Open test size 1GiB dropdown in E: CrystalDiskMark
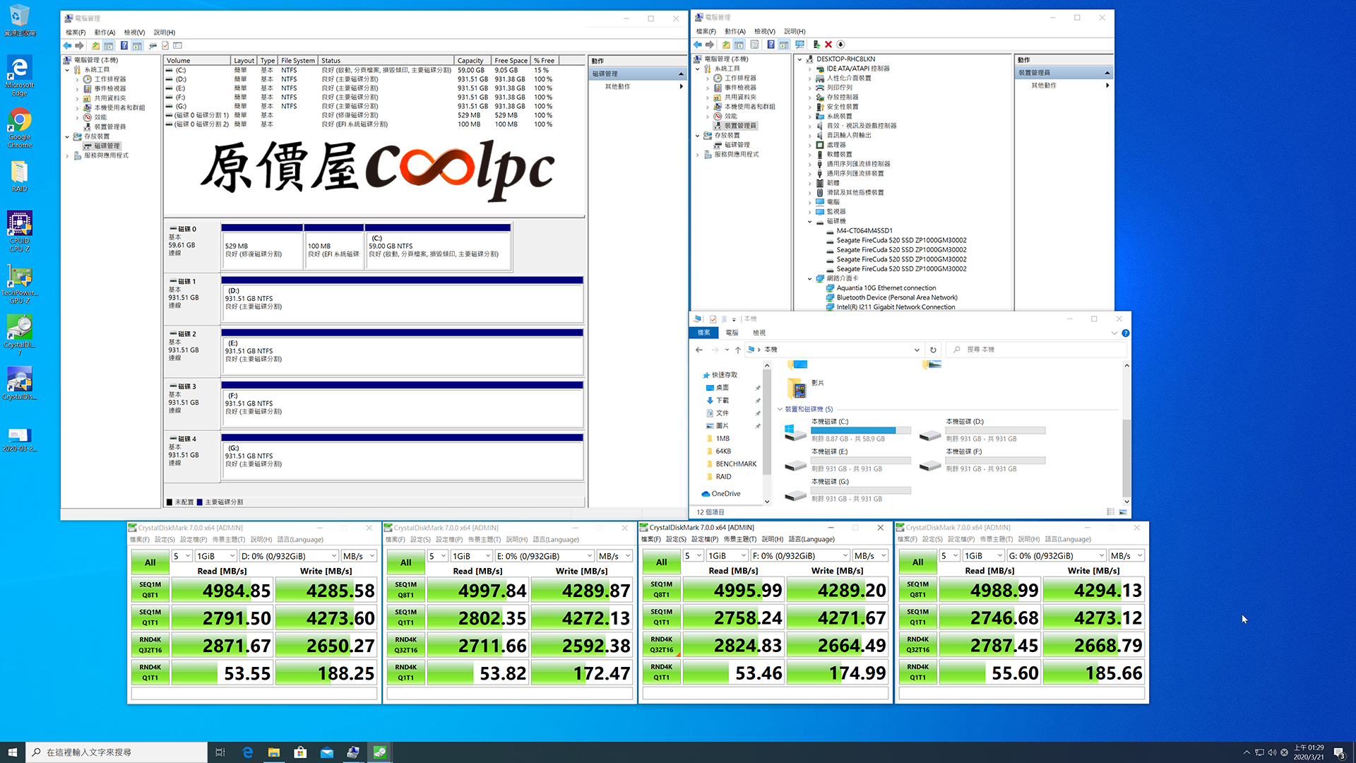Screen dimensions: 1356x763 [471, 556]
